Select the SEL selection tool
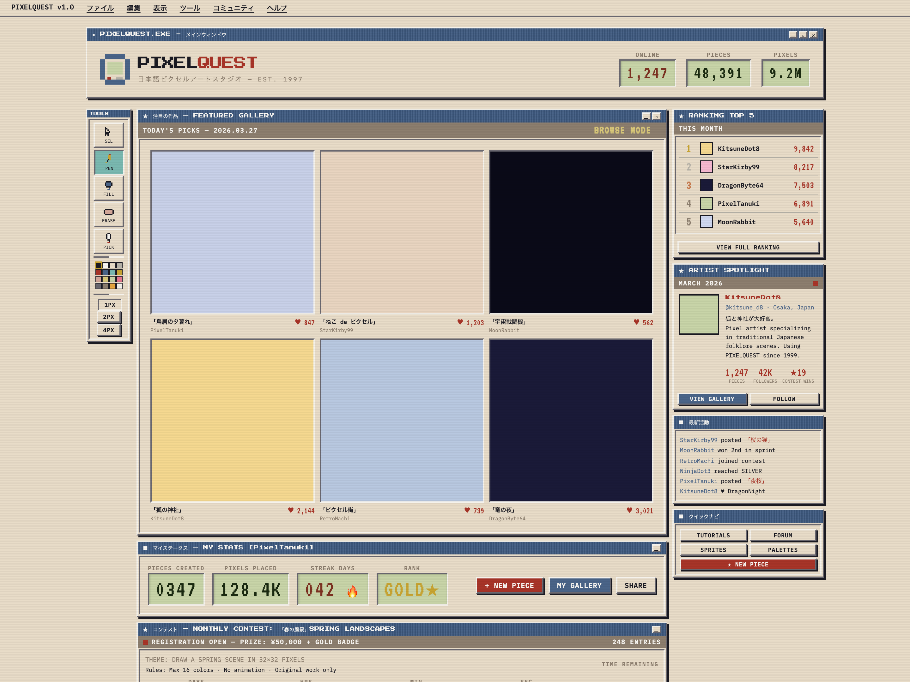The height and width of the screenshot is (682, 910). (109, 135)
